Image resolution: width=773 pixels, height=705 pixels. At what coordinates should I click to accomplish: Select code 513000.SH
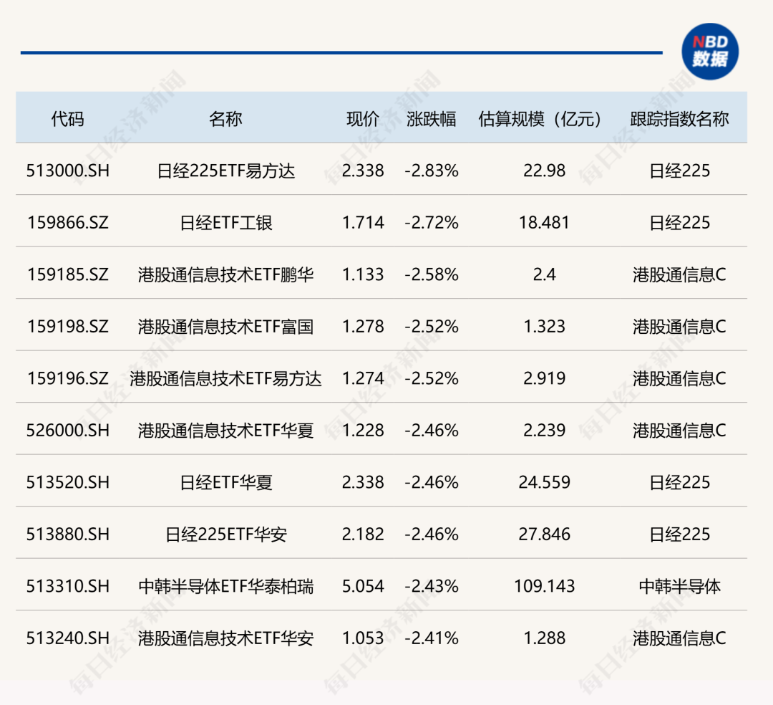point(67,171)
